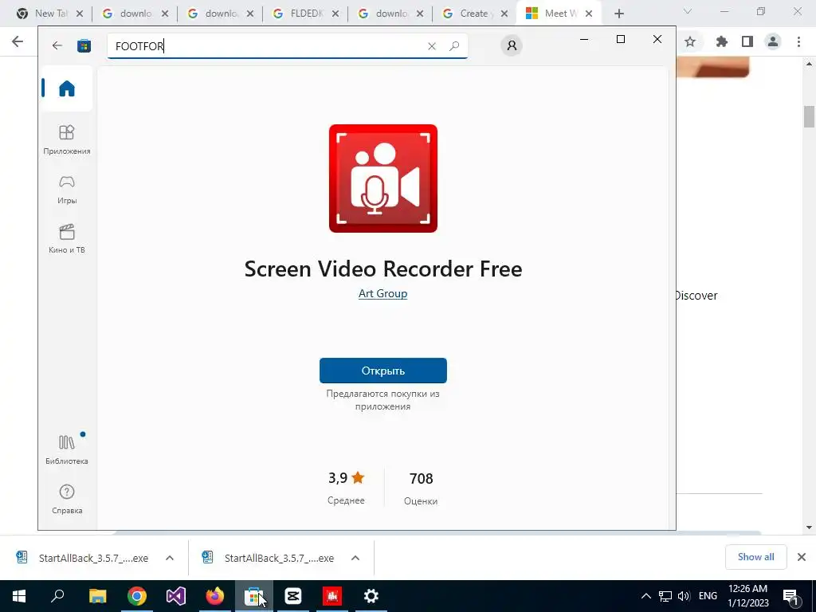Open CapCut from taskbar

293,596
